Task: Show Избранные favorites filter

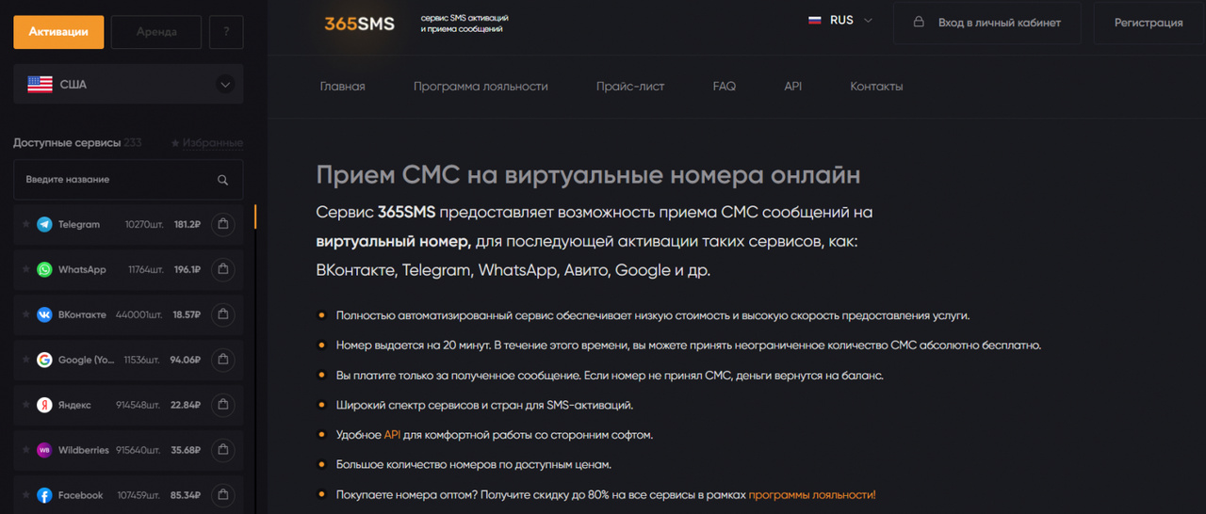Action: pos(206,143)
